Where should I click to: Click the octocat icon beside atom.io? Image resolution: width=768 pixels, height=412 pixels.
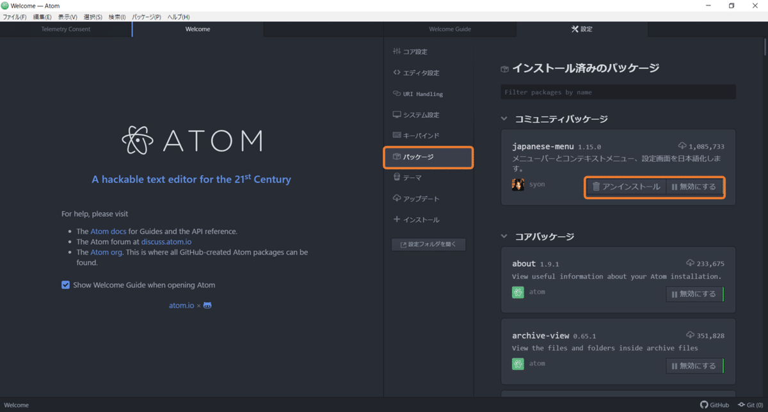pyautogui.click(x=207, y=306)
